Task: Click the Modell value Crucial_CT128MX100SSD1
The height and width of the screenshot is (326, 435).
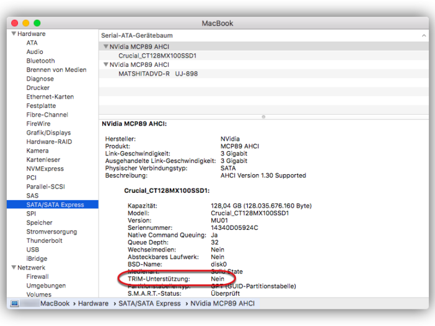Action: coord(250,213)
